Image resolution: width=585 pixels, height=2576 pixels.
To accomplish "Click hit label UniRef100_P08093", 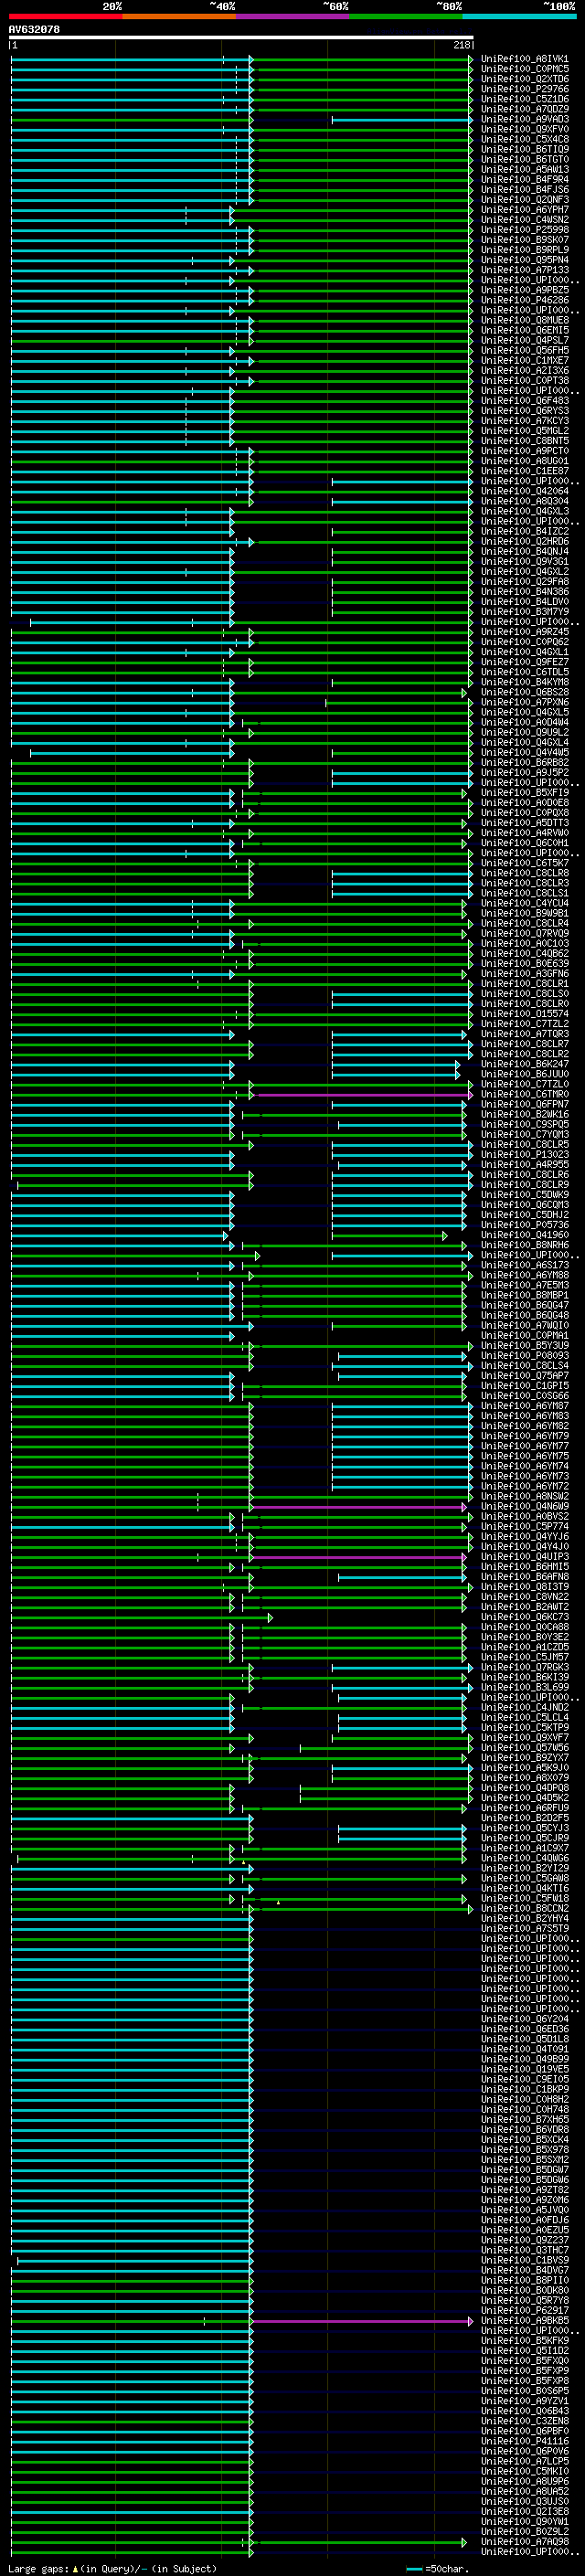I will (x=525, y=1356).
